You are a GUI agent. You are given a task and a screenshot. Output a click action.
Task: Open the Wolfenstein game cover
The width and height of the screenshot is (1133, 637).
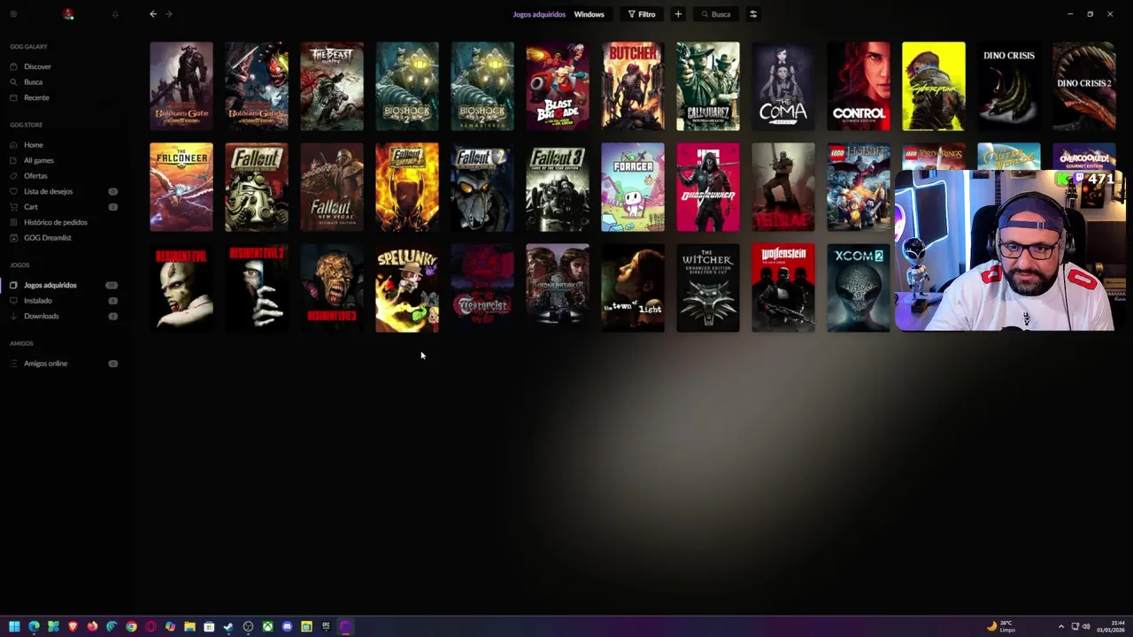coord(783,288)
